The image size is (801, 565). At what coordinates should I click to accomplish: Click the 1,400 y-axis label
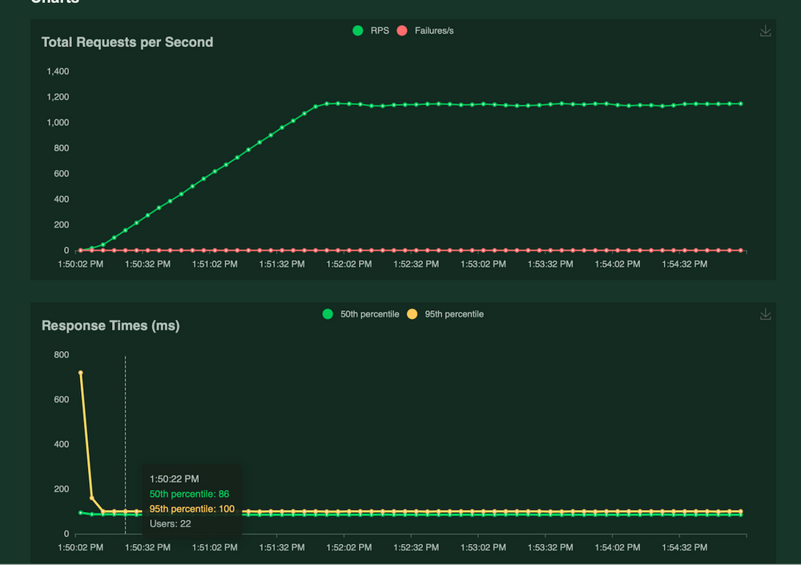pos(57,71)
